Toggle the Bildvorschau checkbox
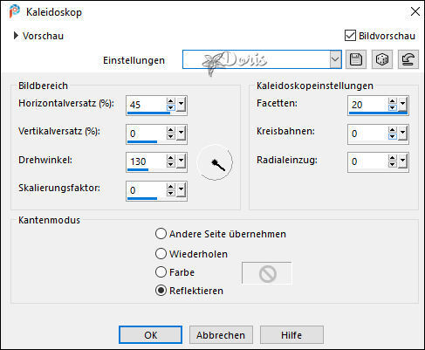This screenshot has height=350, width=425. pos(350,36)
